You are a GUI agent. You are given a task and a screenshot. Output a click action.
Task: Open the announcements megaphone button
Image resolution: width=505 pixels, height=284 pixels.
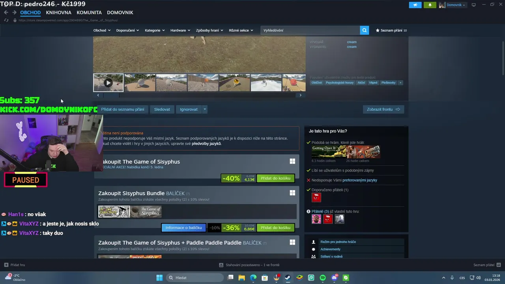(415, 5)
